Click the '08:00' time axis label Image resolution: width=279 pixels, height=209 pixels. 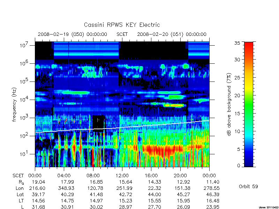click(x=93, y=176)
